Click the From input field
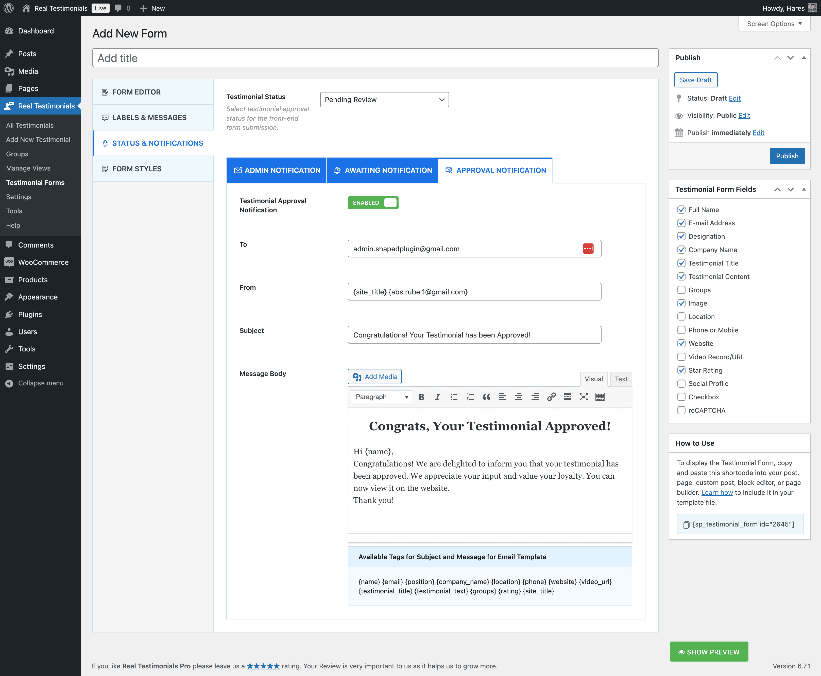821x676 pixels. tap(474, 292)
